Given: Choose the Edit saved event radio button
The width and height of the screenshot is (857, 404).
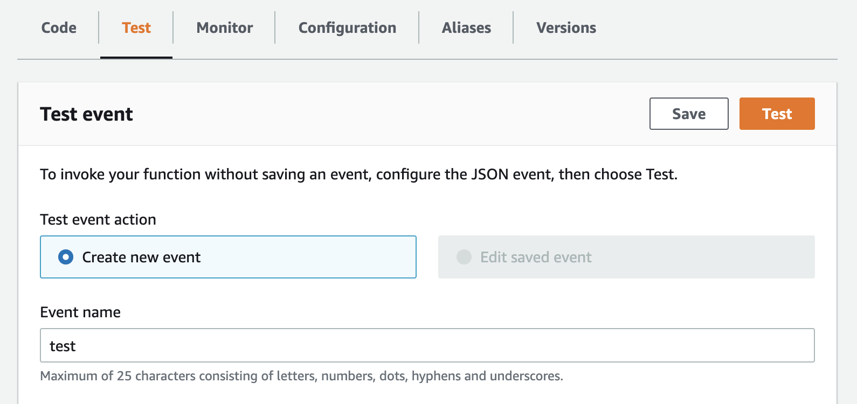Looking at the screenshot, I should point(464,257).
